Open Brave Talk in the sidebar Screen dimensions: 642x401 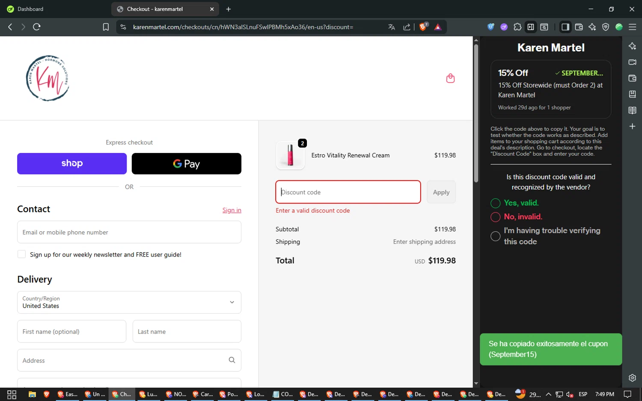coord(632,62)
